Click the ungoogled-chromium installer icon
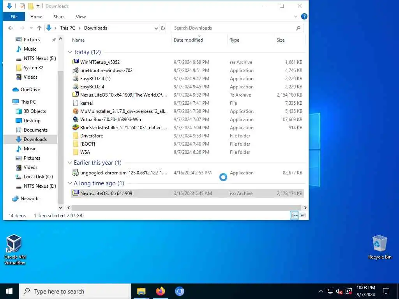399x299 pixels. (76, 172)
